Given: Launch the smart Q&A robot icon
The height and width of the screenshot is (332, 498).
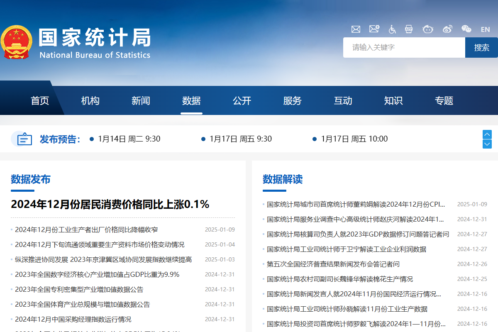Looking at the screenshot, I should click(428, 29).
